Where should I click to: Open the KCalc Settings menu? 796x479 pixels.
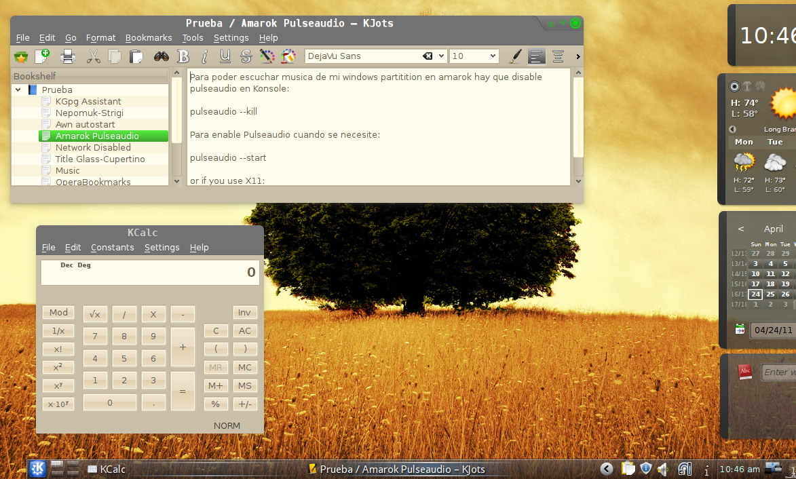click(x=162, y=248)
